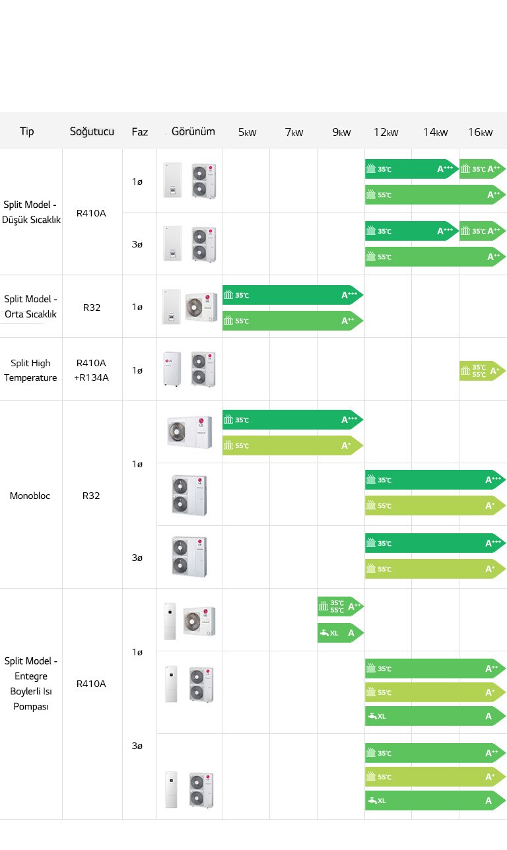Open the Split Model Orta Sıcaklık product image

tap(189, 306)
